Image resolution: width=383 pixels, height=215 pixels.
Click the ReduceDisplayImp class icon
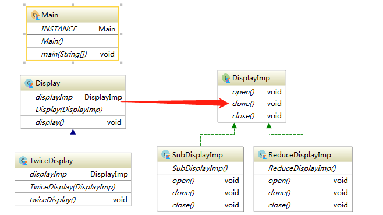[262, 155]
